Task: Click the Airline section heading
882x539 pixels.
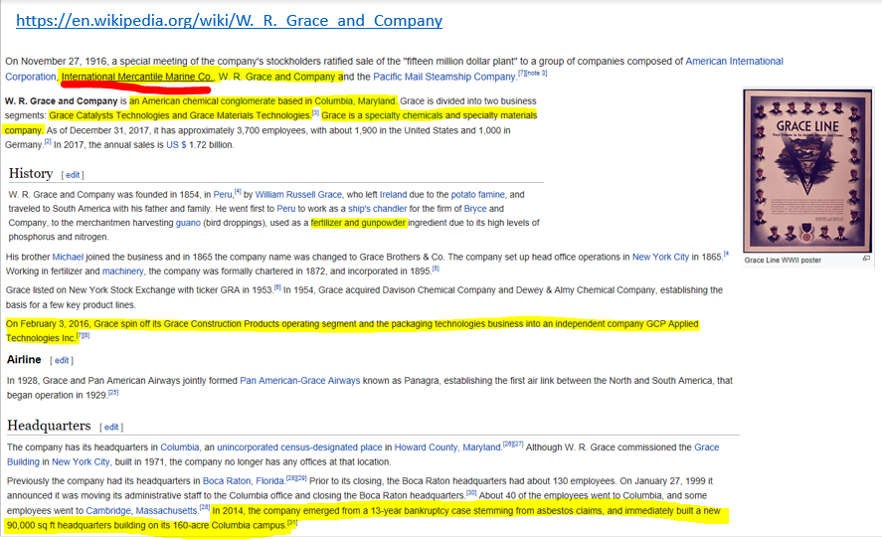Action: click(24, 360)
